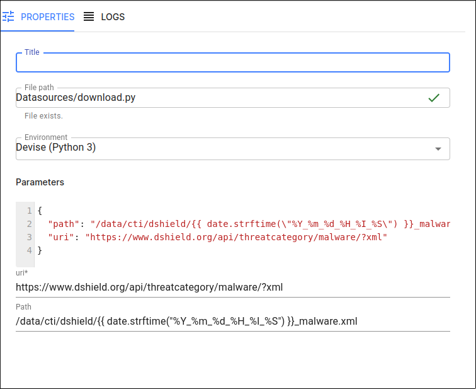The width and height of the screenshot is (476, 389).
Task: Click line number 1 in editor gutter
Action: coord(29,211)
